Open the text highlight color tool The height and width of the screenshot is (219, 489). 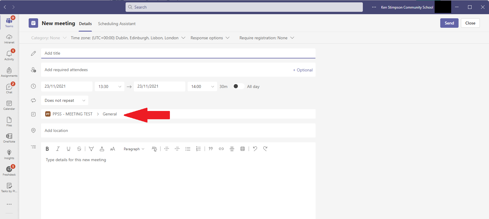point(91,149)
